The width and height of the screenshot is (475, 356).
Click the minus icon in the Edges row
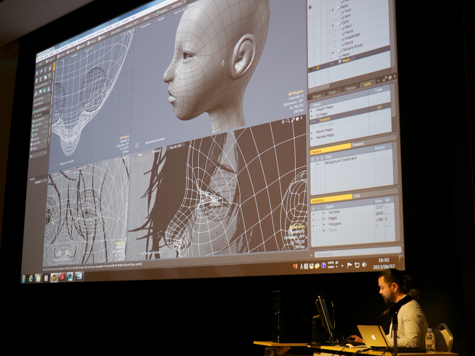click(x=319, y=219)
